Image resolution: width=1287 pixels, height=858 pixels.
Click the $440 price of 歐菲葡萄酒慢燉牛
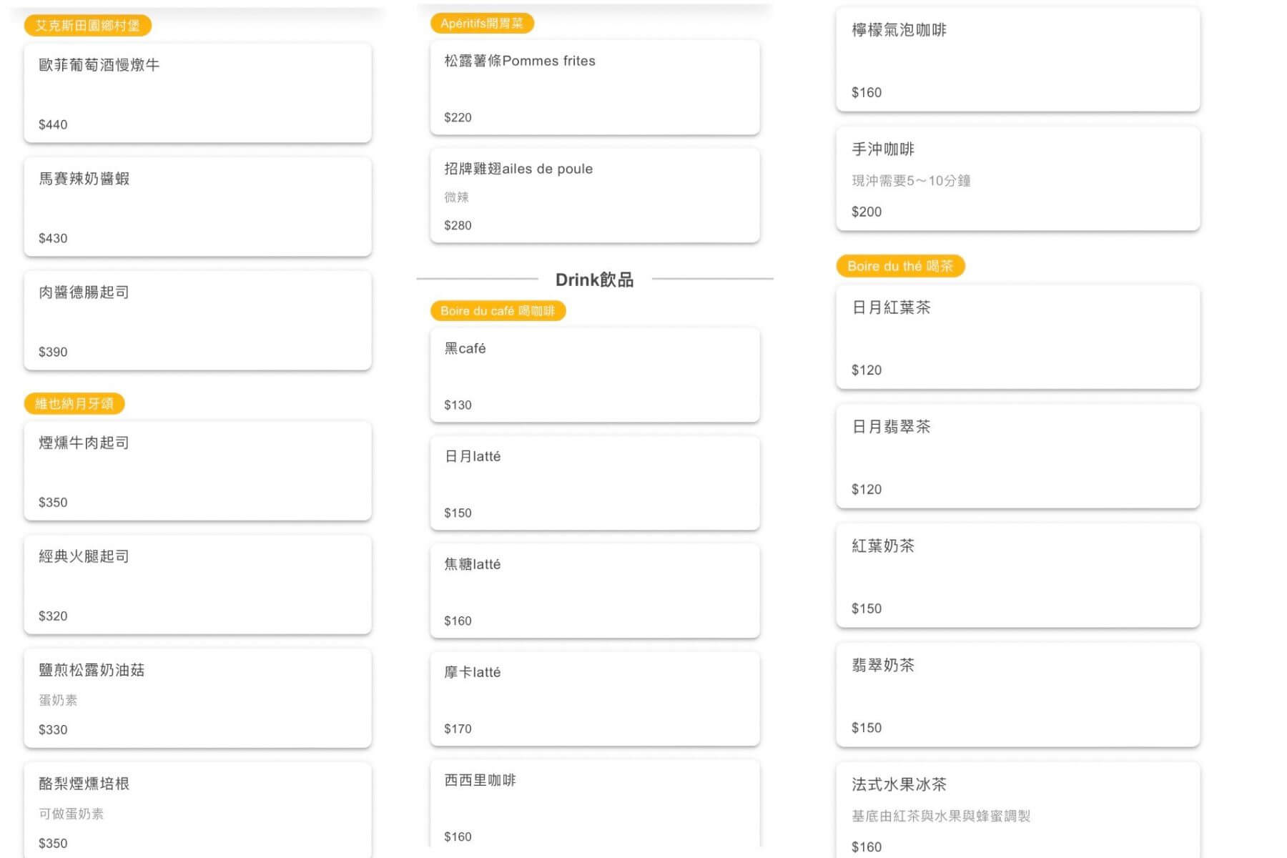tap(53, 124)
